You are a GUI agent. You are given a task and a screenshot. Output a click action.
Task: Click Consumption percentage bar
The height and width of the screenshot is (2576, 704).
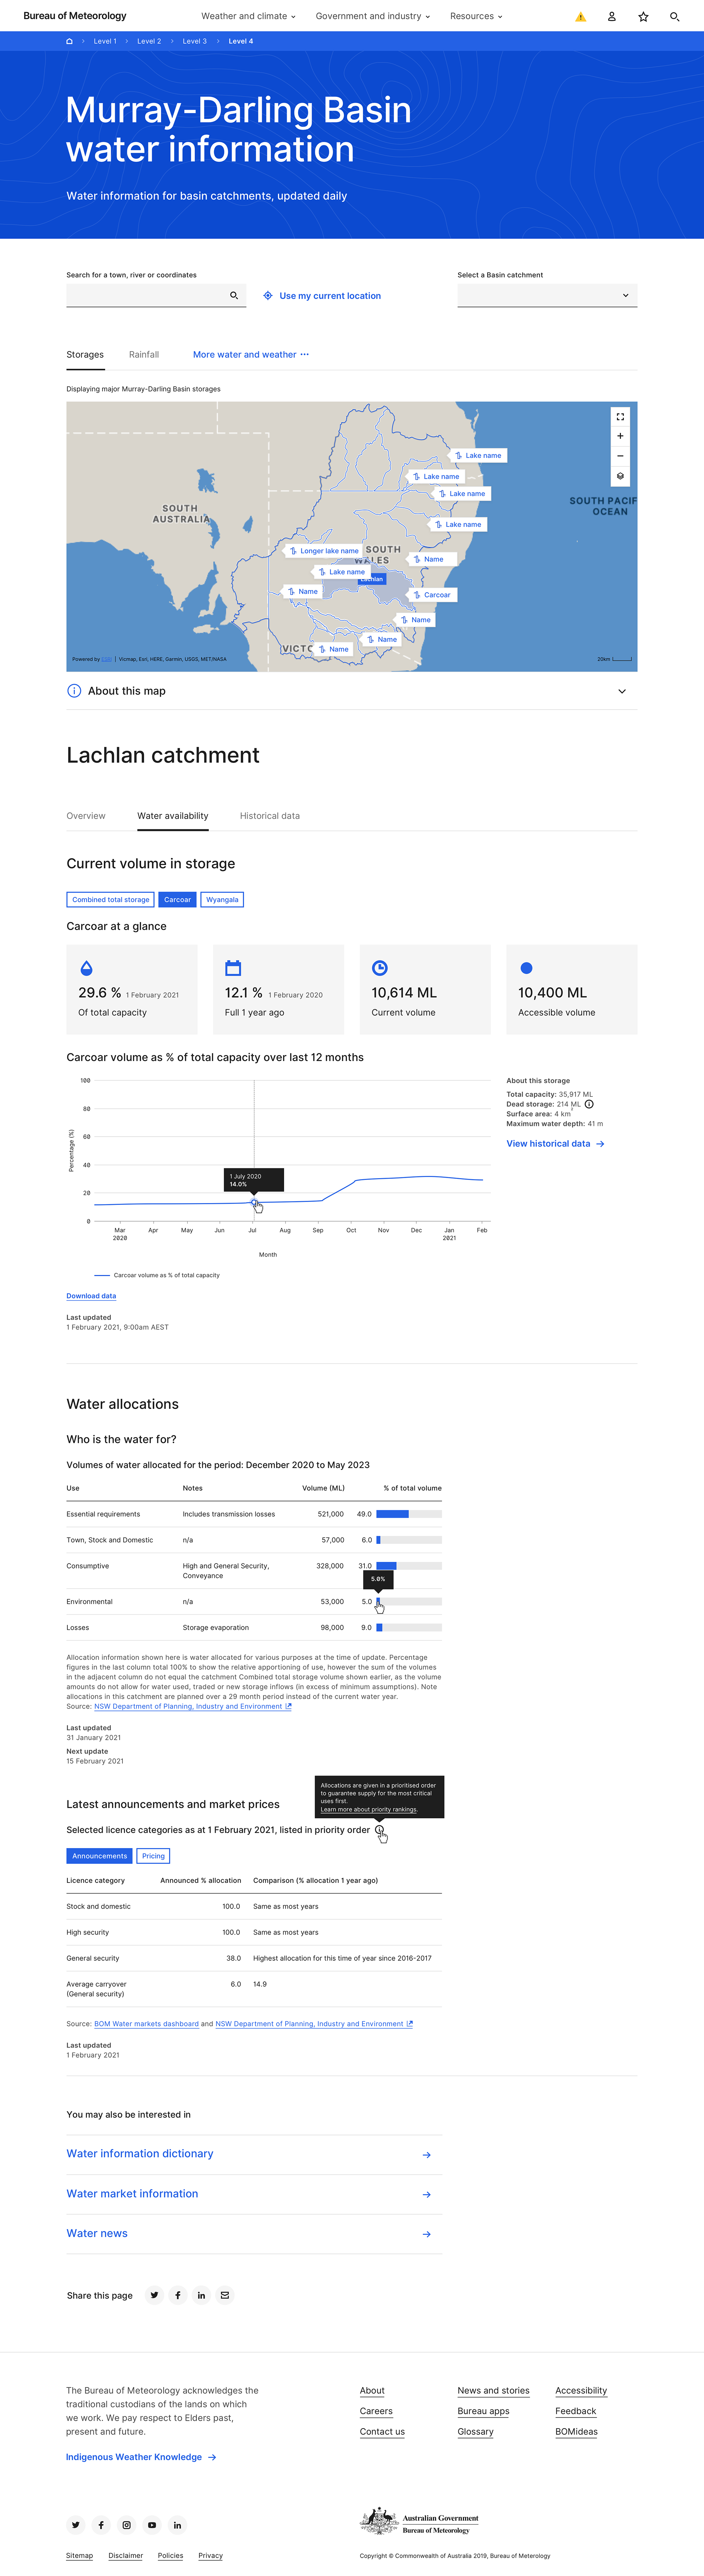[x=409, y=1566]
